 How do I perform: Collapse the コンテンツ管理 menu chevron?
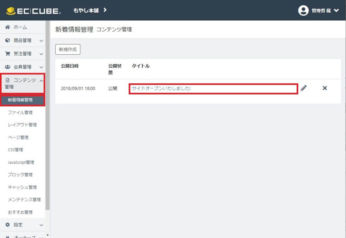tap(41, 80)
